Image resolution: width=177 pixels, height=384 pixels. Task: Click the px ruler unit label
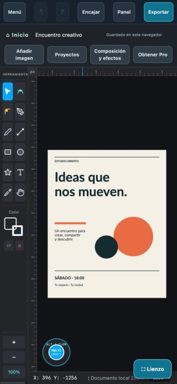pyautogui.click(x=32, y=72)
